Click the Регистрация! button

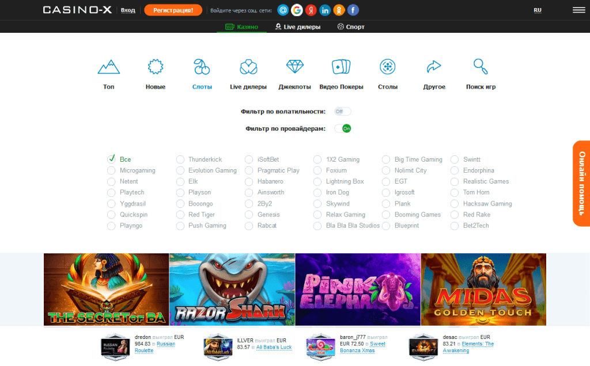click(173, 10)
